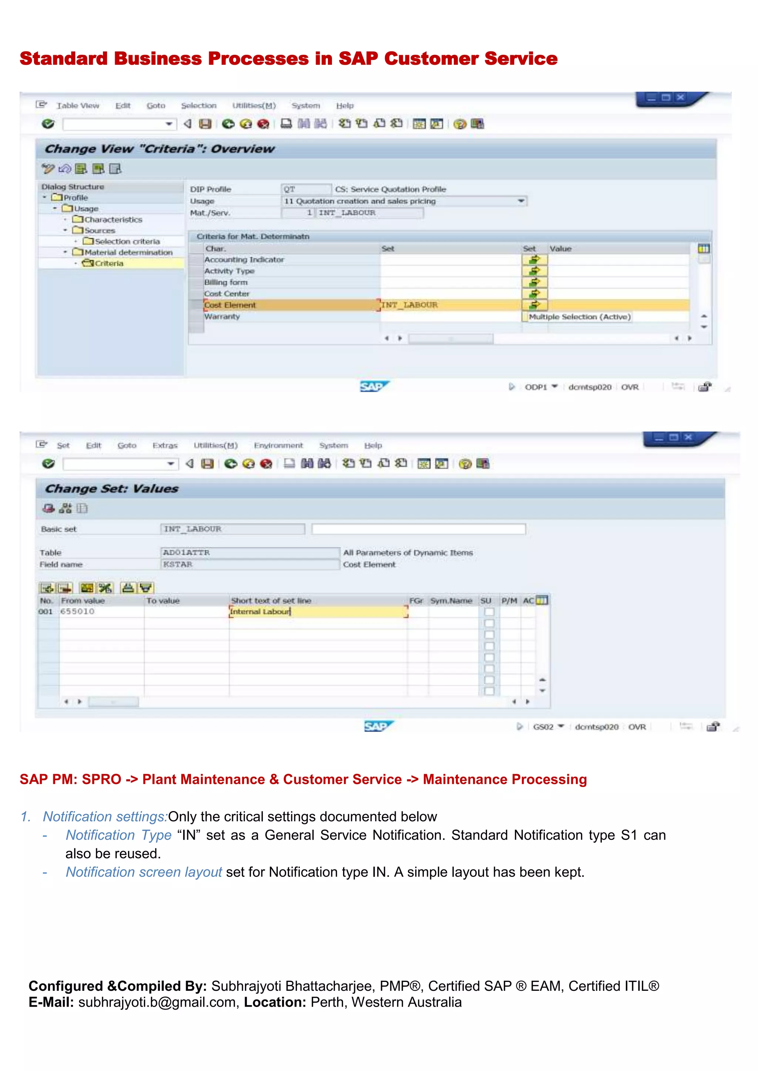The image size is (758, 1071).
Task: Select Criteria folder in Dialog Structure
Action: click(x=103, y=263)
